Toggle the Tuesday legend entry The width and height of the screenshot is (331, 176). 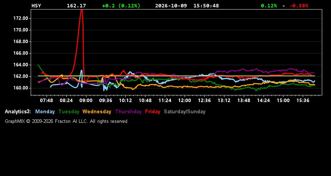[69, 112]
